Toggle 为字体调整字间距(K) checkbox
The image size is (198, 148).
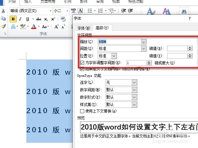click(82, 63)
